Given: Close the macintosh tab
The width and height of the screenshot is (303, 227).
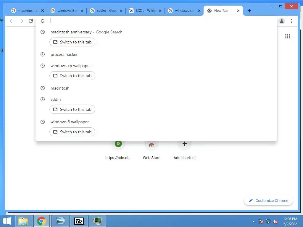Looking at the screenshot, I should point(43,11).
